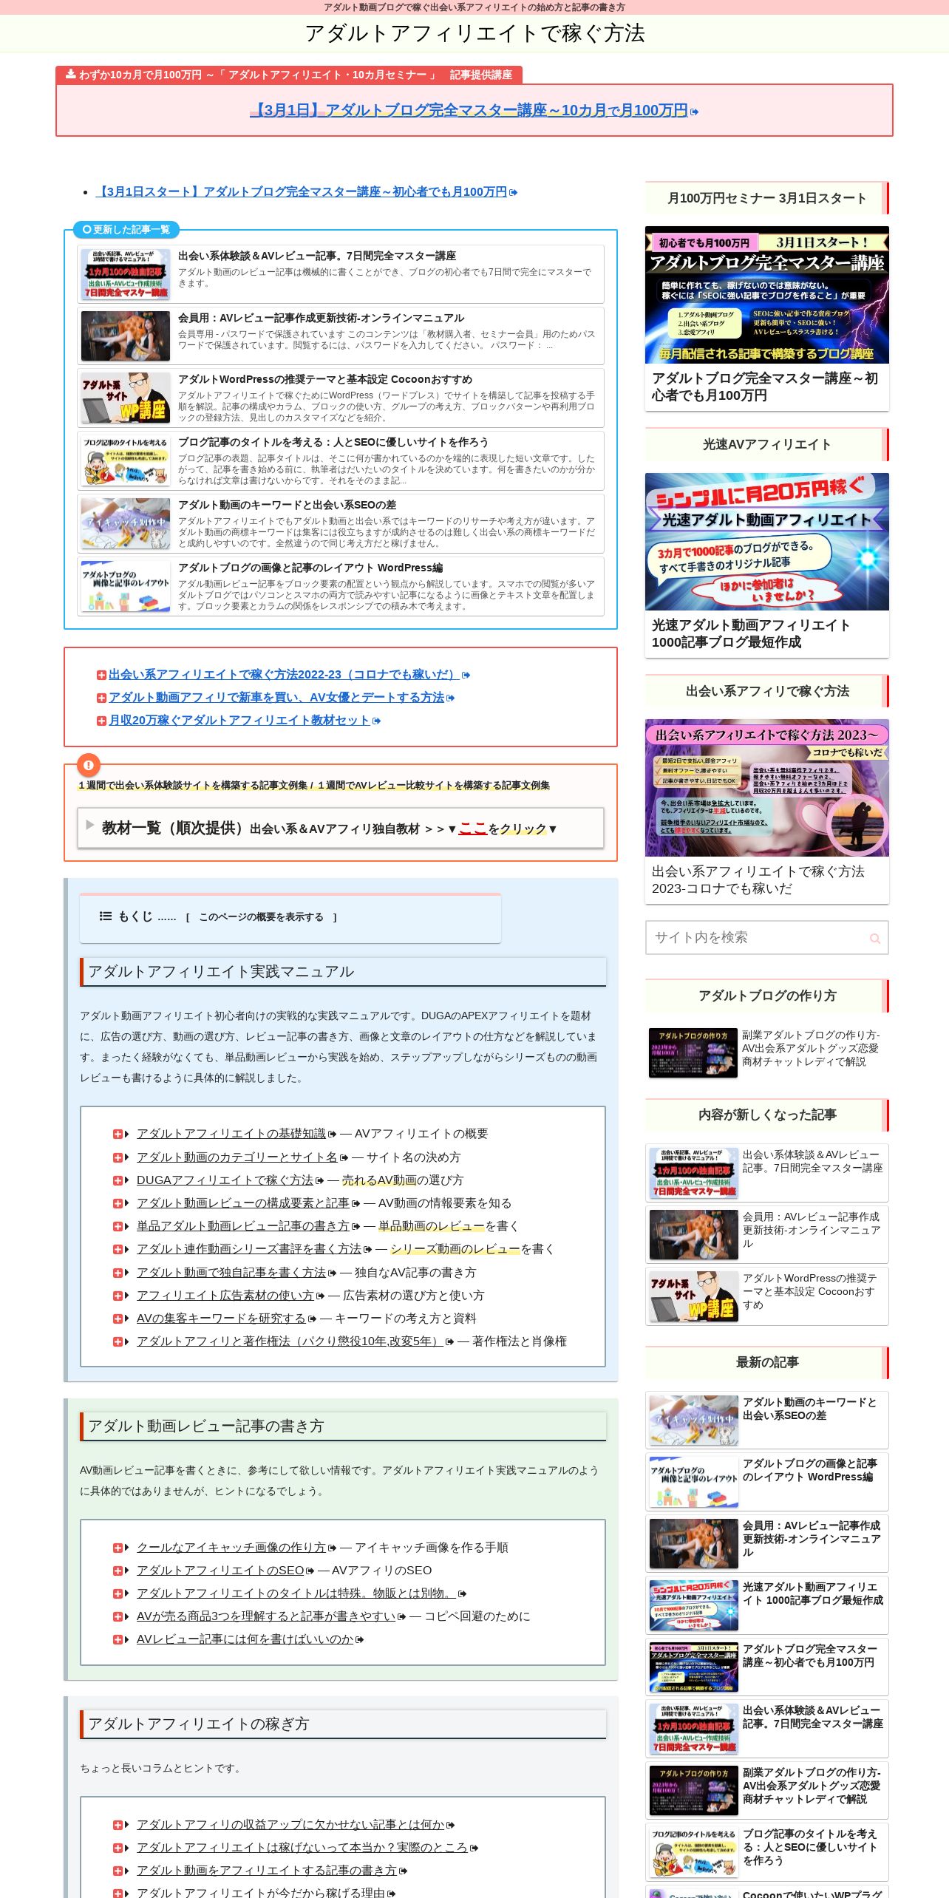
Task: Click sidebar caption アダルトブログ完全マスター講座～初心者でも月100万円
Action: pos(764,387)
